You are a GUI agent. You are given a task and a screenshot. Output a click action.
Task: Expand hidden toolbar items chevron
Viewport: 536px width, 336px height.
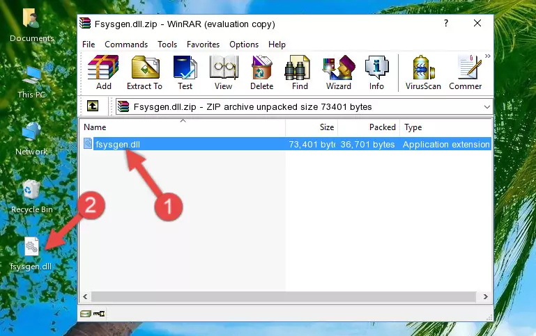pos(488,56)
